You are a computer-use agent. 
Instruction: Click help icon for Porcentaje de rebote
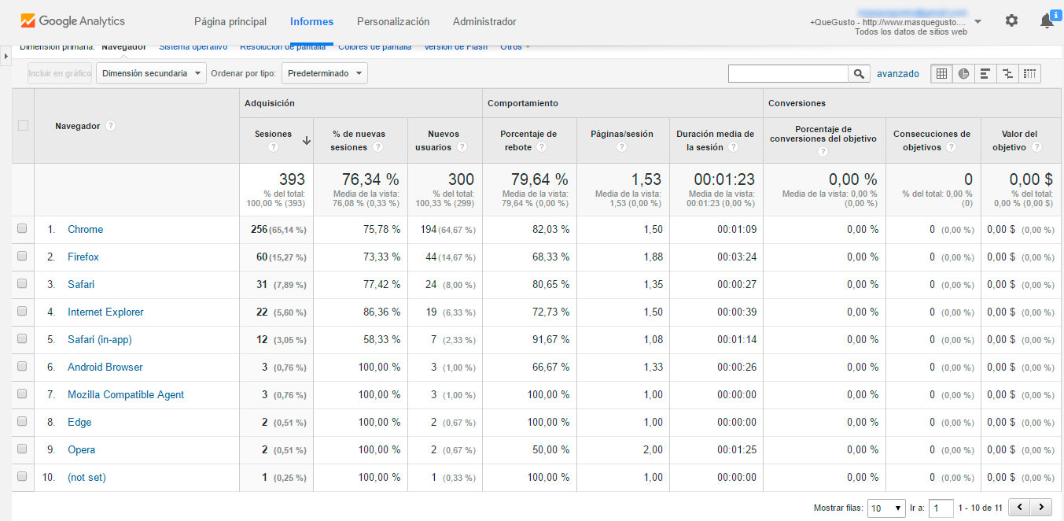542,147
